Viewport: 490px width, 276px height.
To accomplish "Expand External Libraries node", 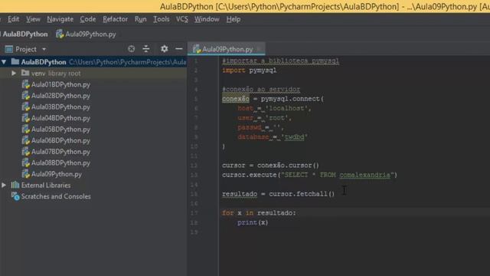I will 4,186.
